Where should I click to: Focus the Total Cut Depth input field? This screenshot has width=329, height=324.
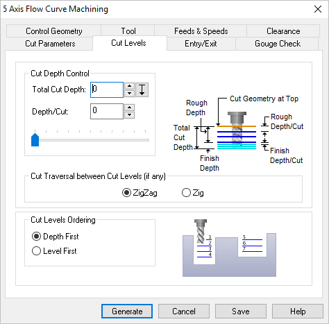[x=107, y=89]
